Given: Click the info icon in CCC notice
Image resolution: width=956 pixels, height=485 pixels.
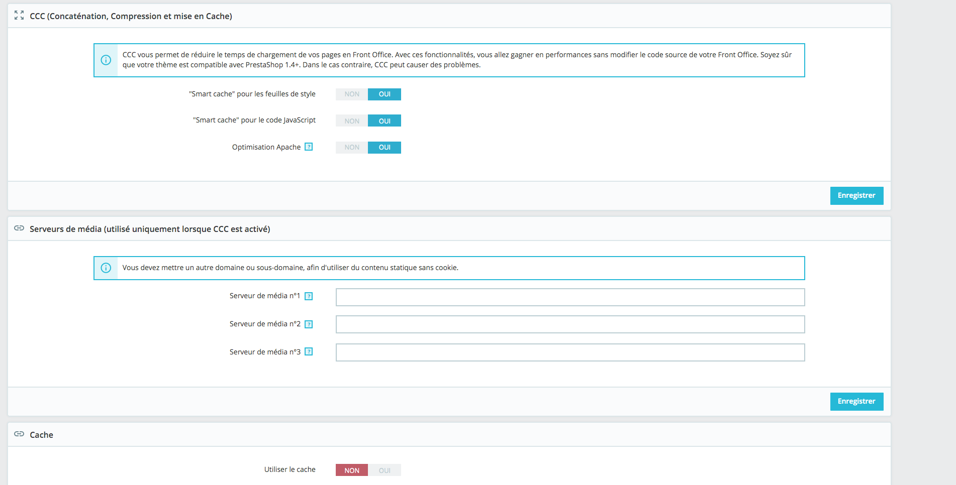Looking at the screenshot, I should pyautogui.click(x=106, y=60).
